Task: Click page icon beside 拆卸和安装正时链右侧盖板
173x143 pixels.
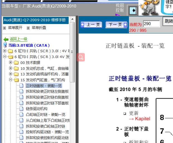Action: pyautogui.click(x=21, y=97)
